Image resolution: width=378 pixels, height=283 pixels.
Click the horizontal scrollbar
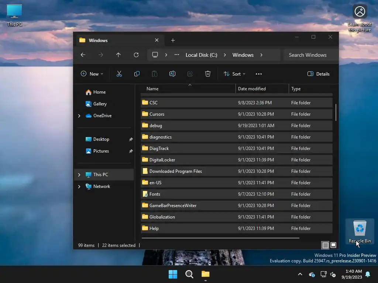220,238
